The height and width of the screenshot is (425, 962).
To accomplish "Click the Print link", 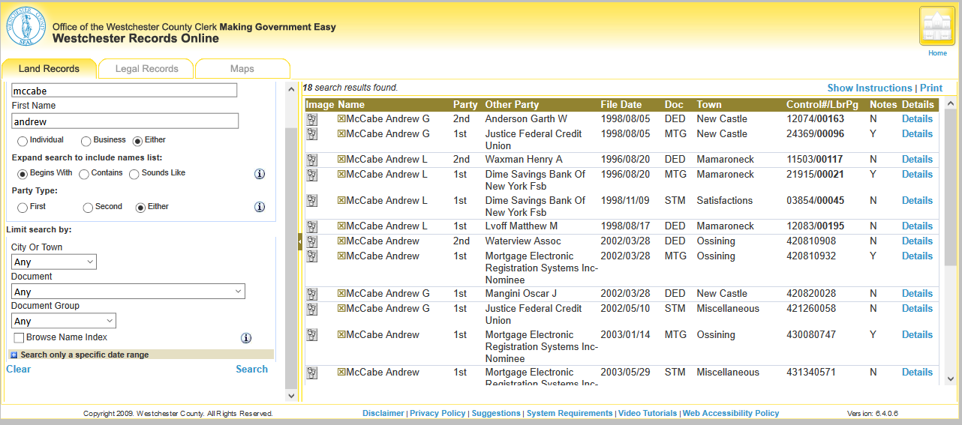I will [931, 88].
